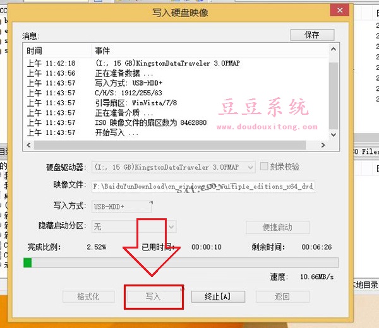The image size is (379, 328).
Task: Select the ISO 映像文件的扇区数为 8462880 row
Action: click(176, 123)
